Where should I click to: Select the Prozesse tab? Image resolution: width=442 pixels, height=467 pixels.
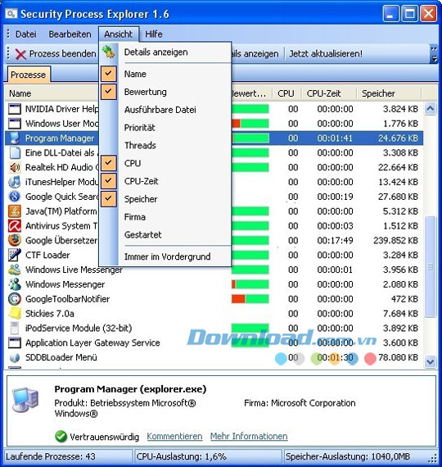tap(29, 75)
